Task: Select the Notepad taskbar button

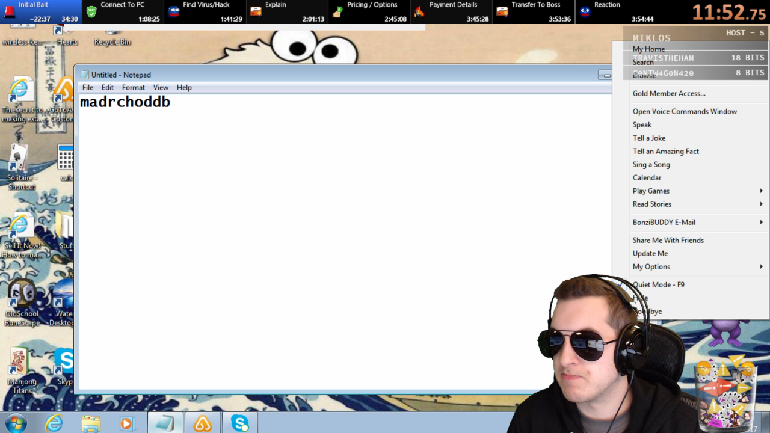Action: (165, 423)
